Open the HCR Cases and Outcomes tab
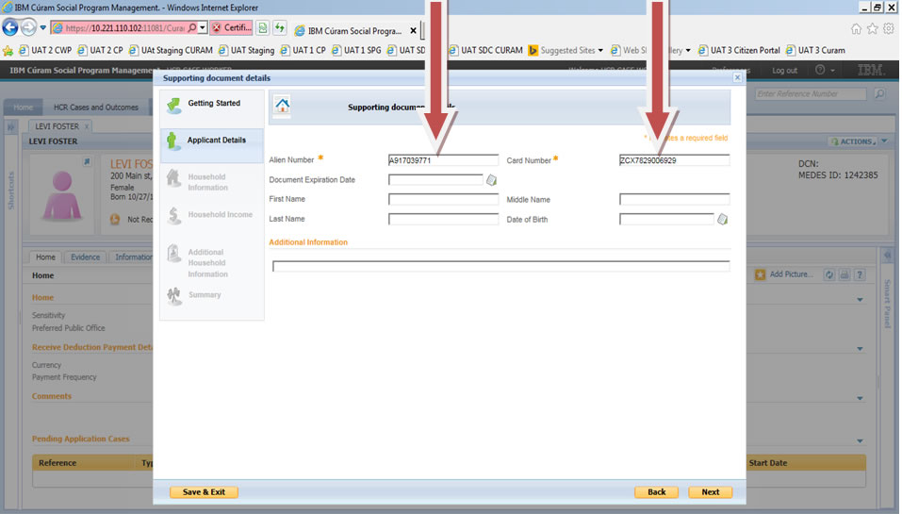Screen dimensions: 902x514 96,108
